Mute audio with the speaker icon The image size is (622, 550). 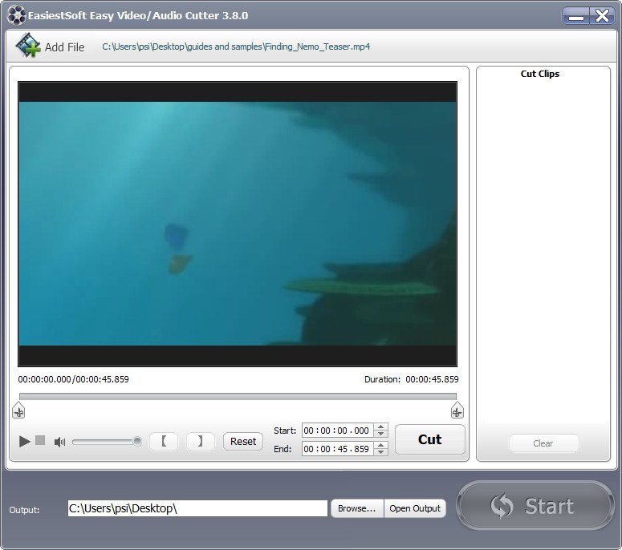(x=59, y=442)
